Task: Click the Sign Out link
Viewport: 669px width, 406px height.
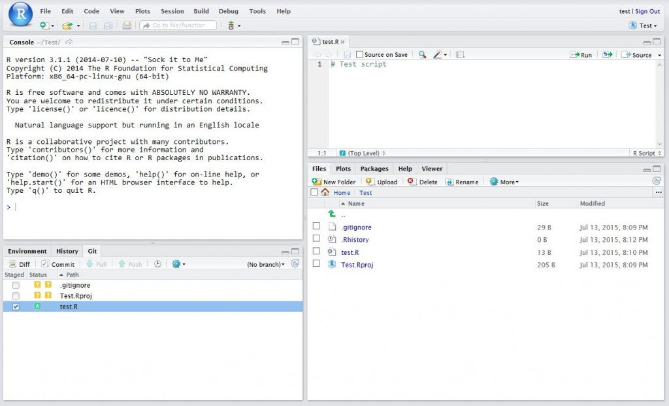Action: coord(647,11)
